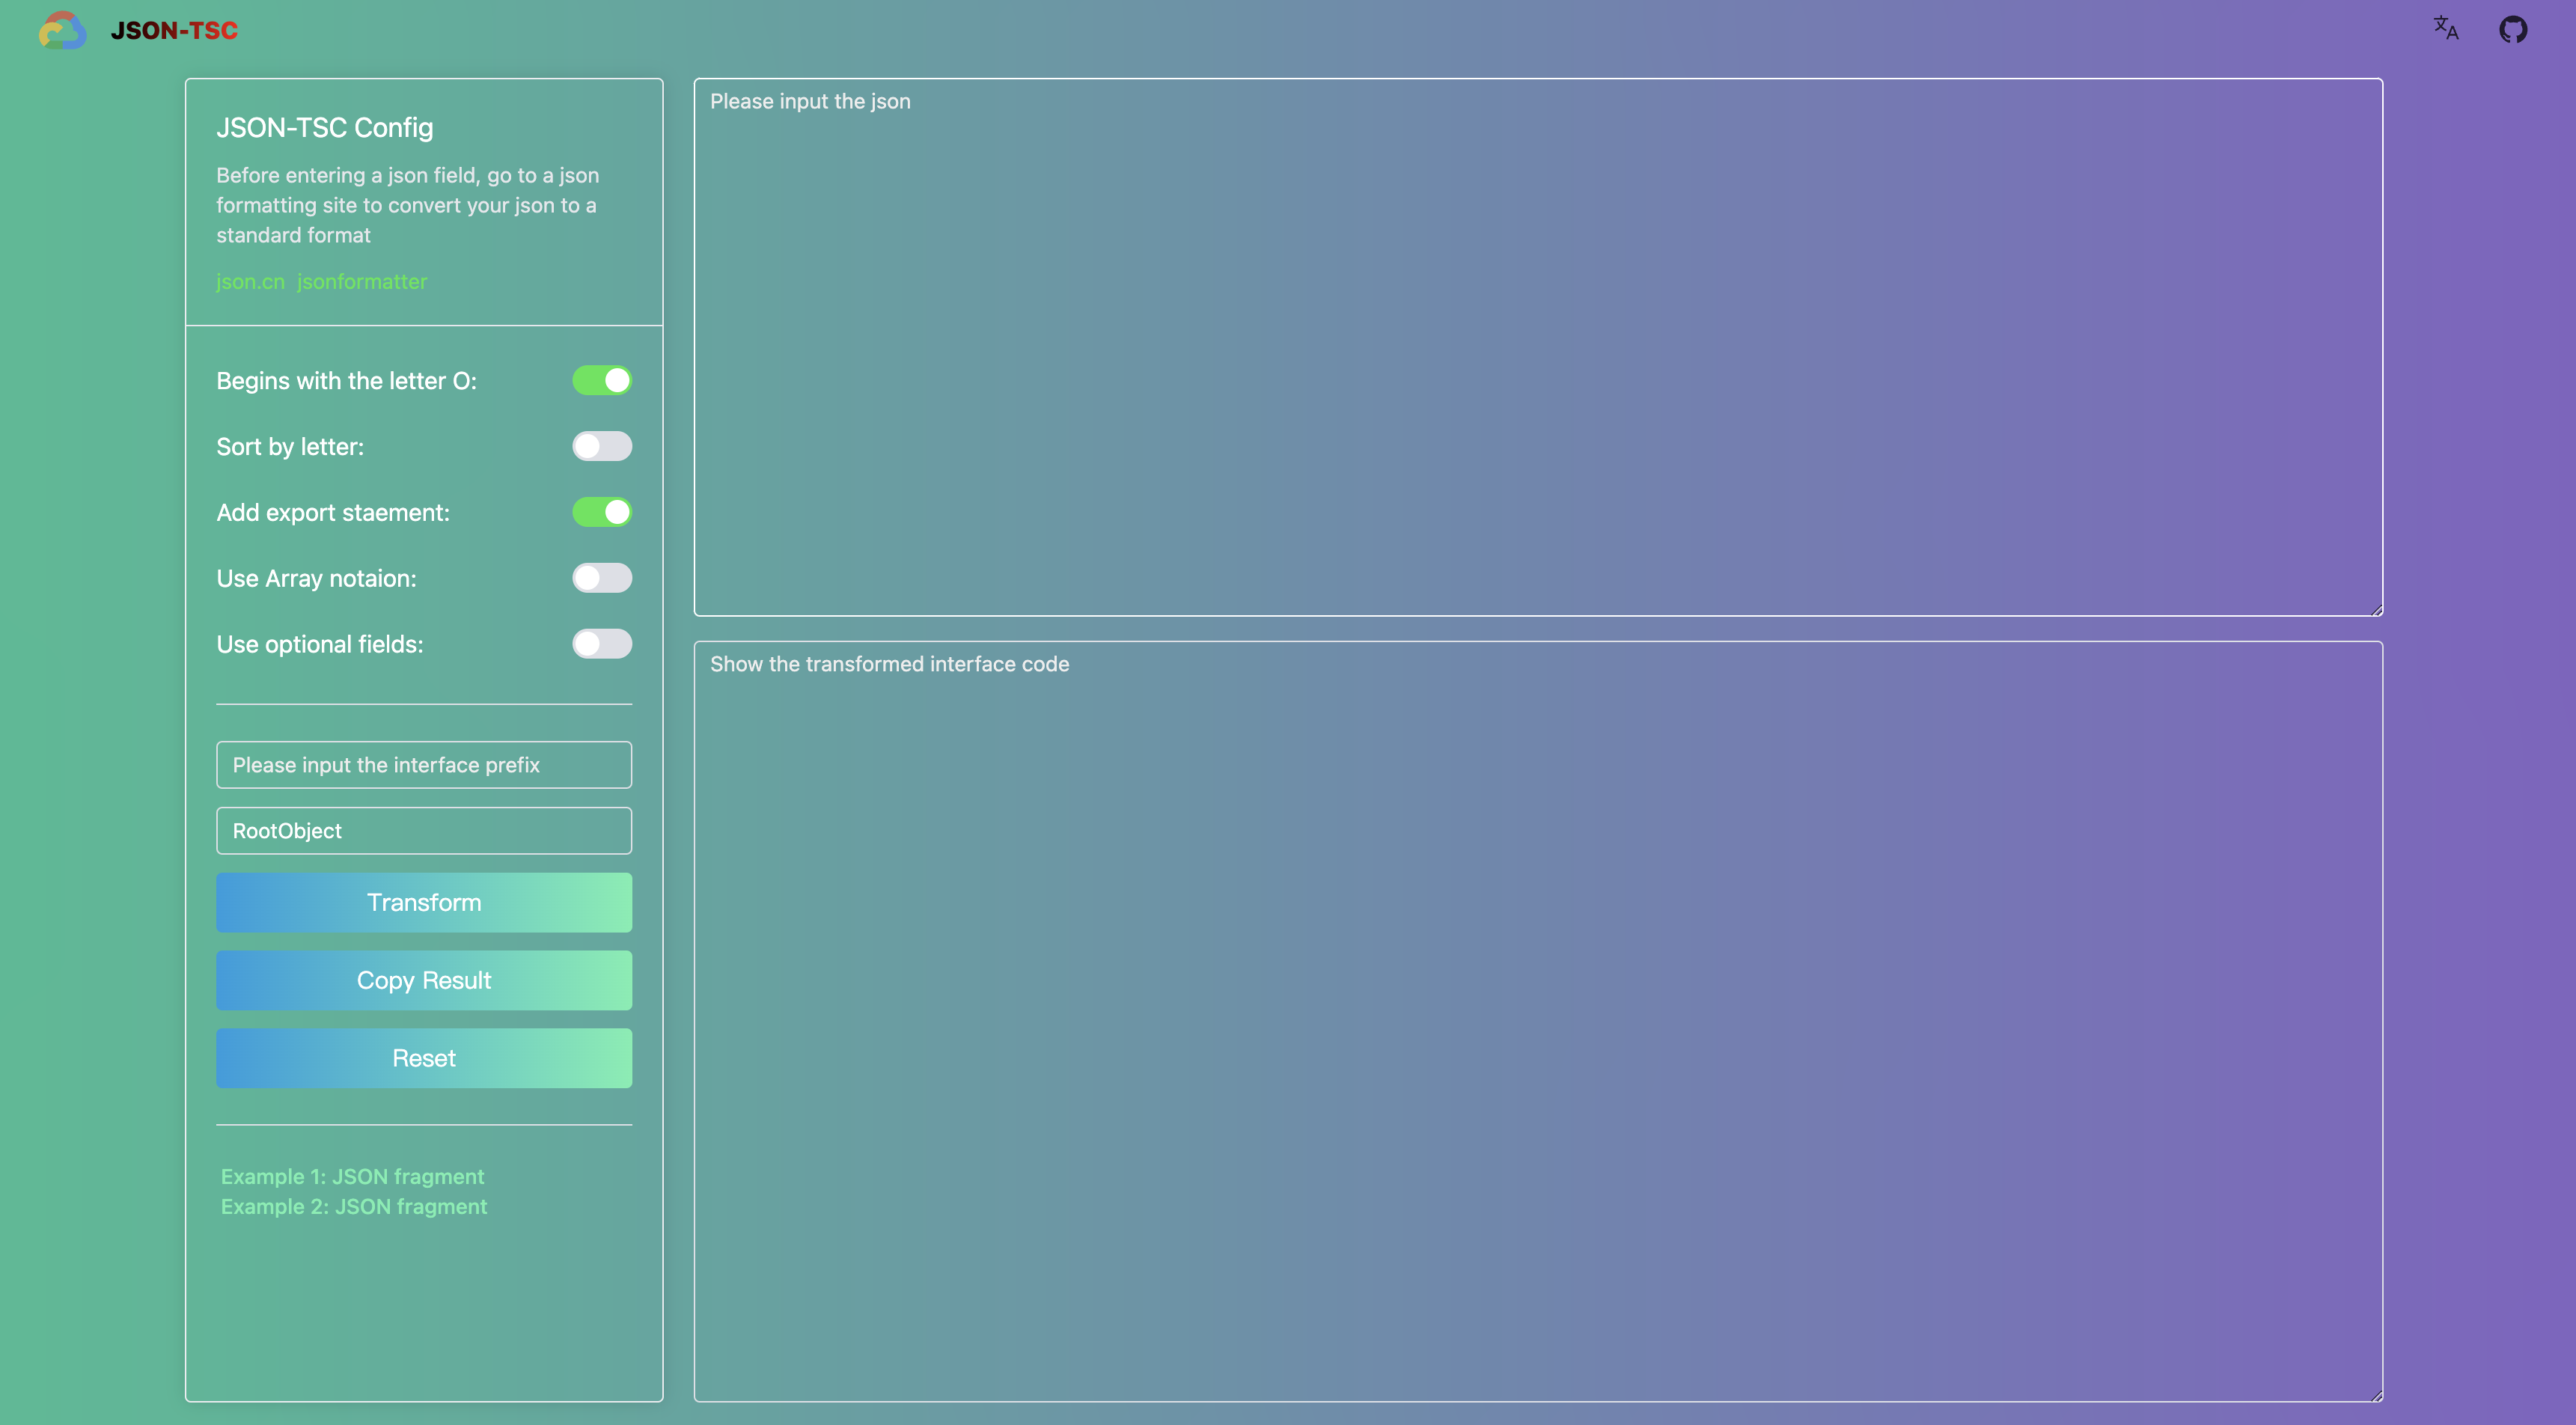This screenshot has width=2576, height=1425.
Task: Enable the 'Sort by letter' switch
Action: [x=602, y=446]
